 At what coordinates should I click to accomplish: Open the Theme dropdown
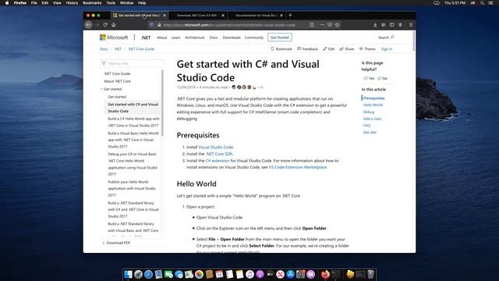[x=367, y=49]
